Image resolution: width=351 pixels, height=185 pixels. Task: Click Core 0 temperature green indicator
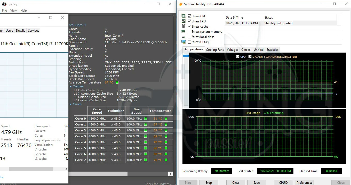point(166,119)
